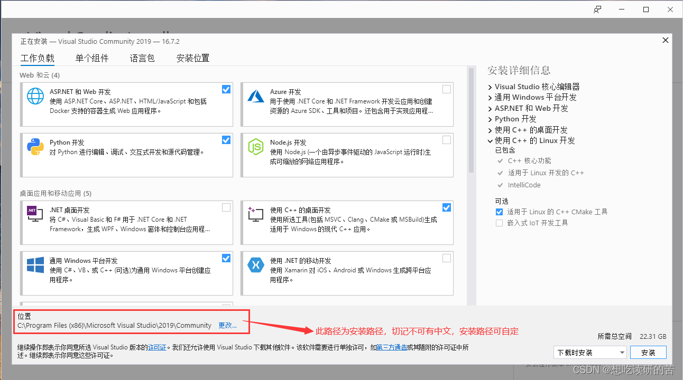683x380 pixels.
Task: Open the 语言包 tab
Action: 142,58
